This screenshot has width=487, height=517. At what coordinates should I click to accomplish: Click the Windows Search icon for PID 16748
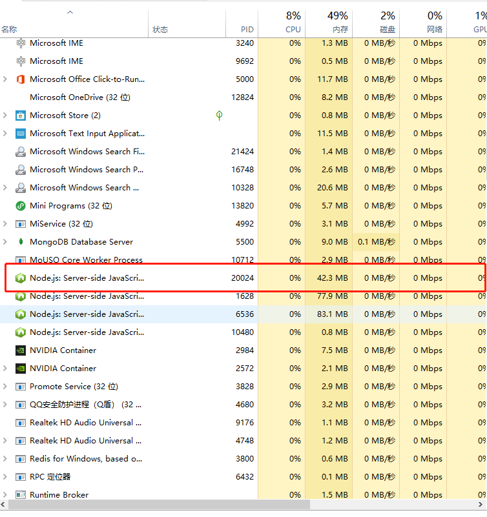point(21,170)
